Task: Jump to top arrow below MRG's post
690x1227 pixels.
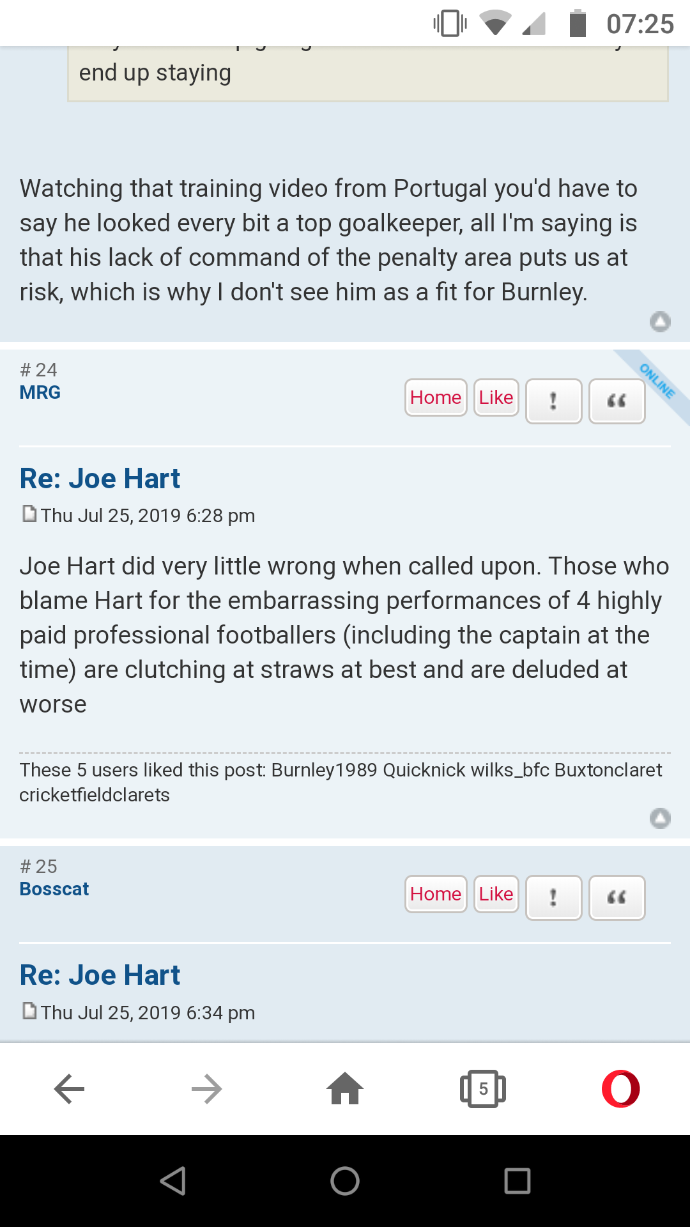Action: tap(660, 818)
